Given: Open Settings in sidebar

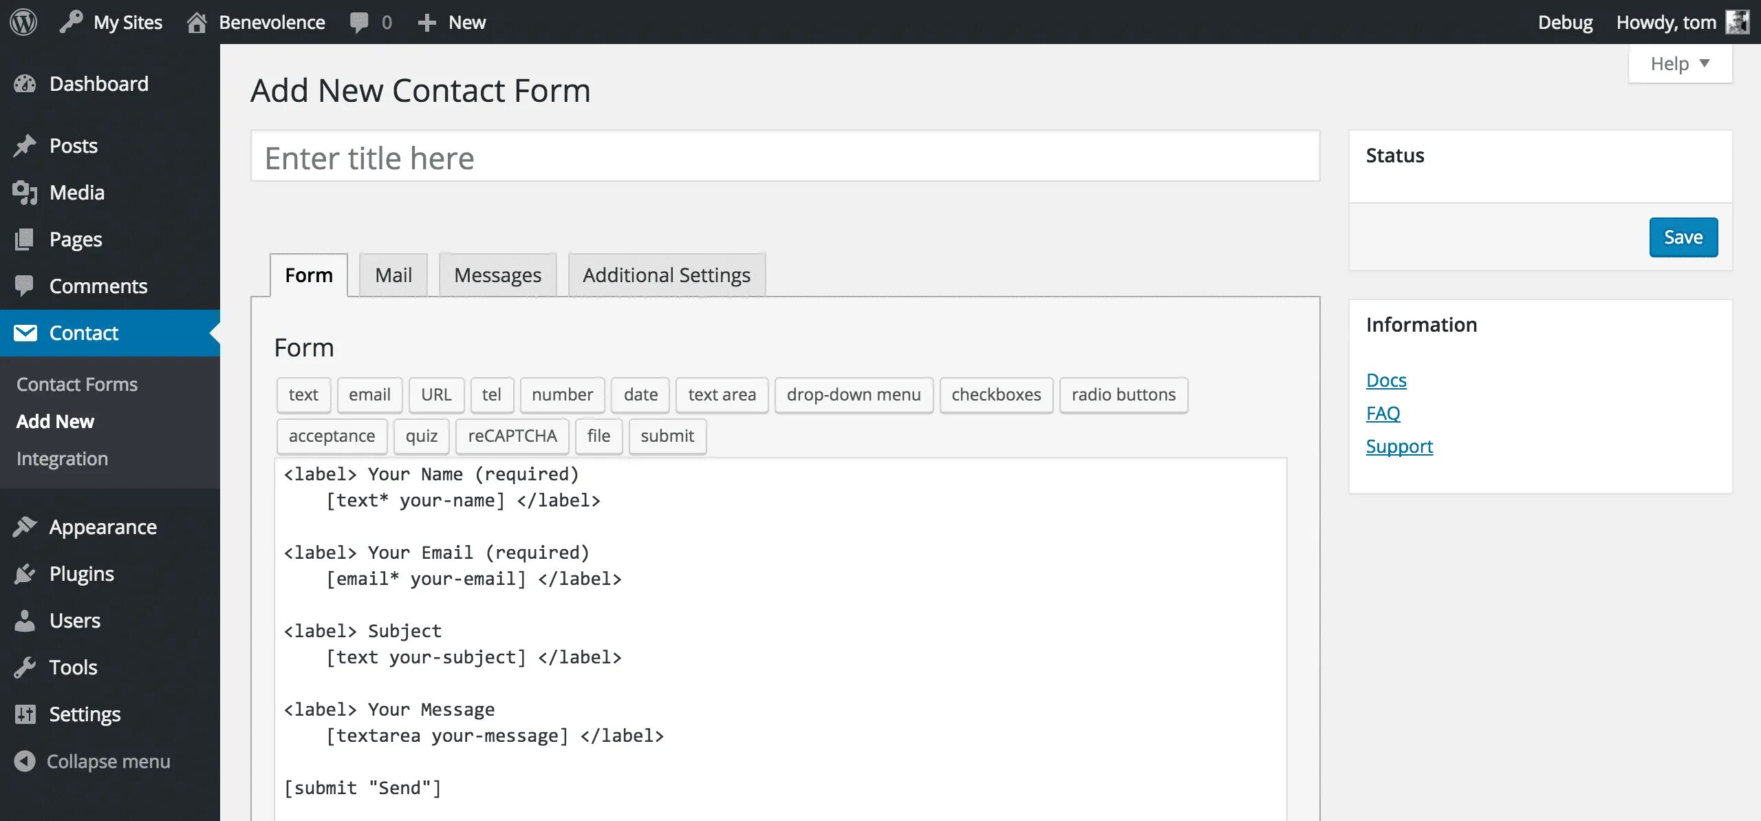Looking at the screenshot, I should (x=110, y=714).
